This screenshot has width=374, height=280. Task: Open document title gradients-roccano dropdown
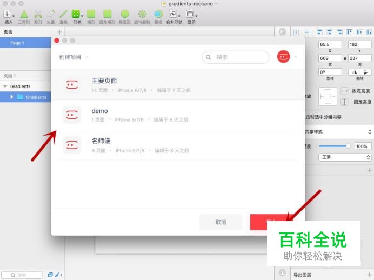point(216,4)
